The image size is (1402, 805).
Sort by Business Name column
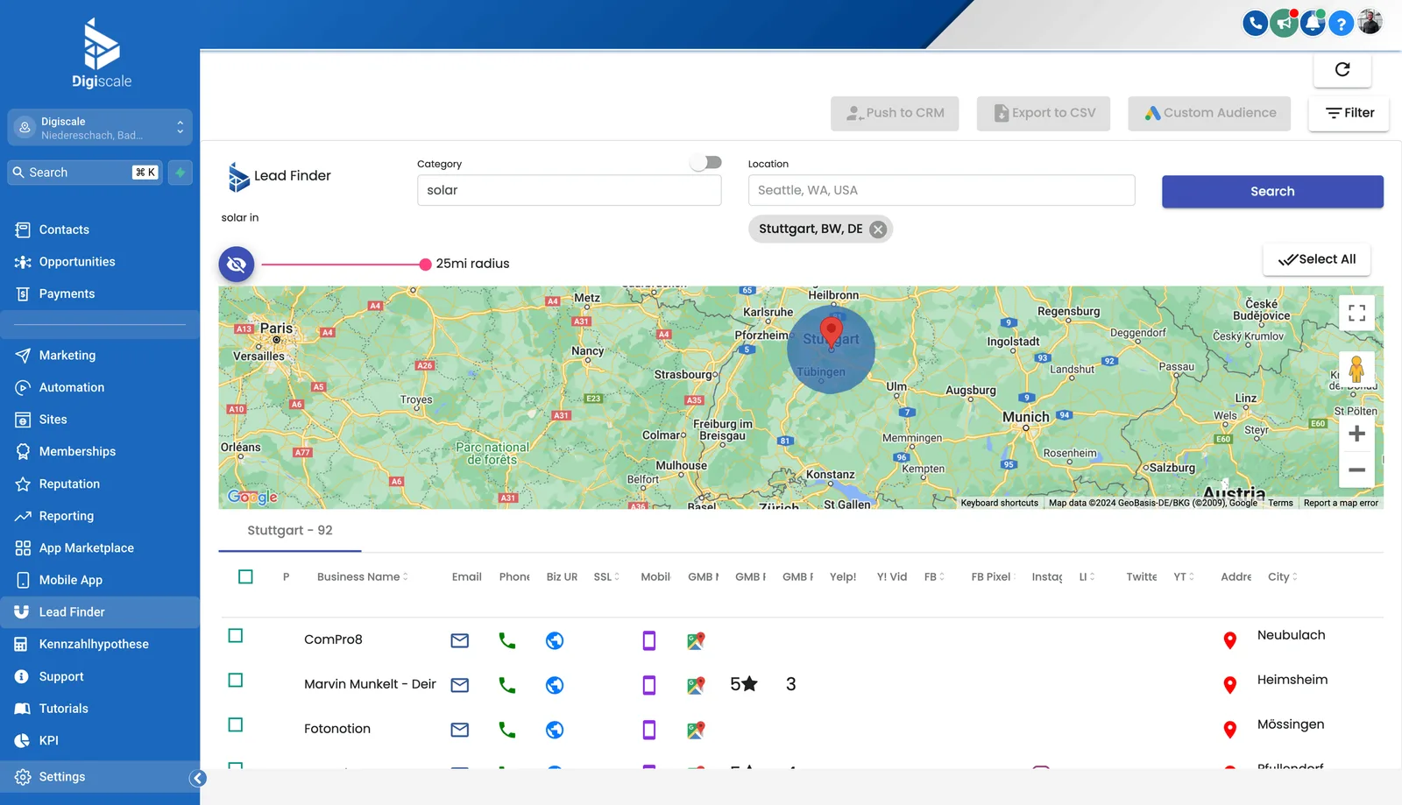(x=362, y=576)
